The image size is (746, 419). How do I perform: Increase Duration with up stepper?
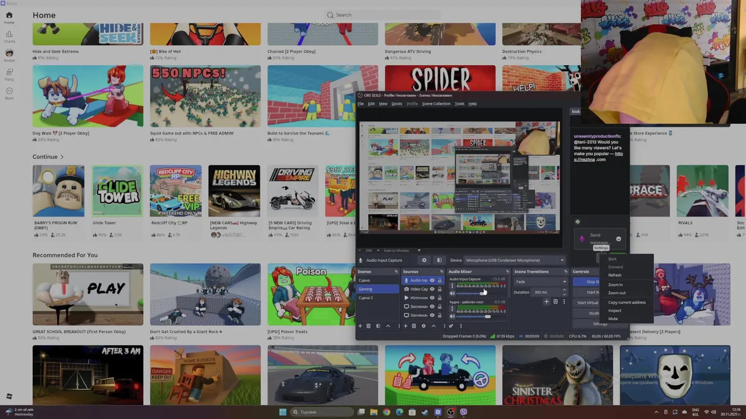[x=564, y=290]
